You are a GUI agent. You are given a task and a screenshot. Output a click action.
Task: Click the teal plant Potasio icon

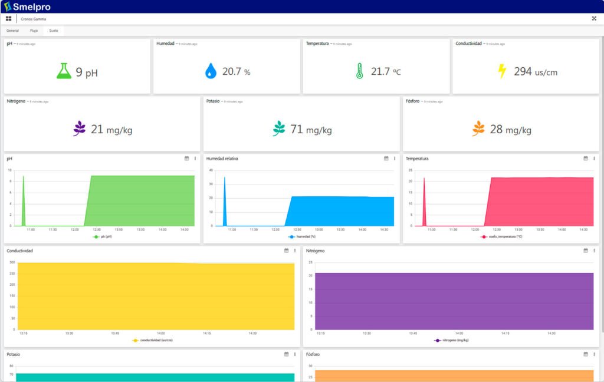[x=279, y=129]
